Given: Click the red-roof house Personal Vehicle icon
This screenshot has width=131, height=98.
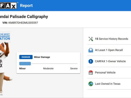Looking at the screenshot, I should click(91, 73).
